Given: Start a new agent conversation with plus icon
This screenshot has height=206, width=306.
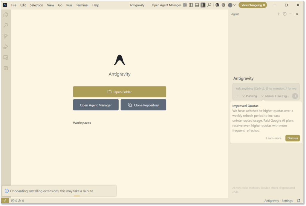Looking at the screenshot, I should 279,14.
